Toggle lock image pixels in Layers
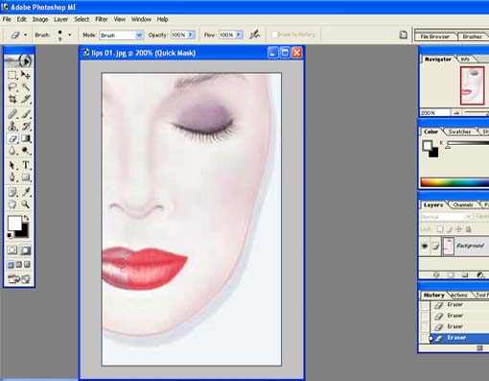 pos(450,229)
